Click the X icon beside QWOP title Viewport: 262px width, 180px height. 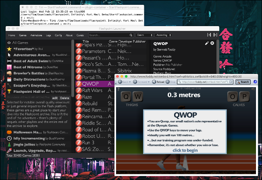(x=212, y=43)
